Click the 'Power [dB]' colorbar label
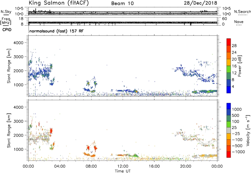Screen dimensions: 251x173 click(239, 66)
